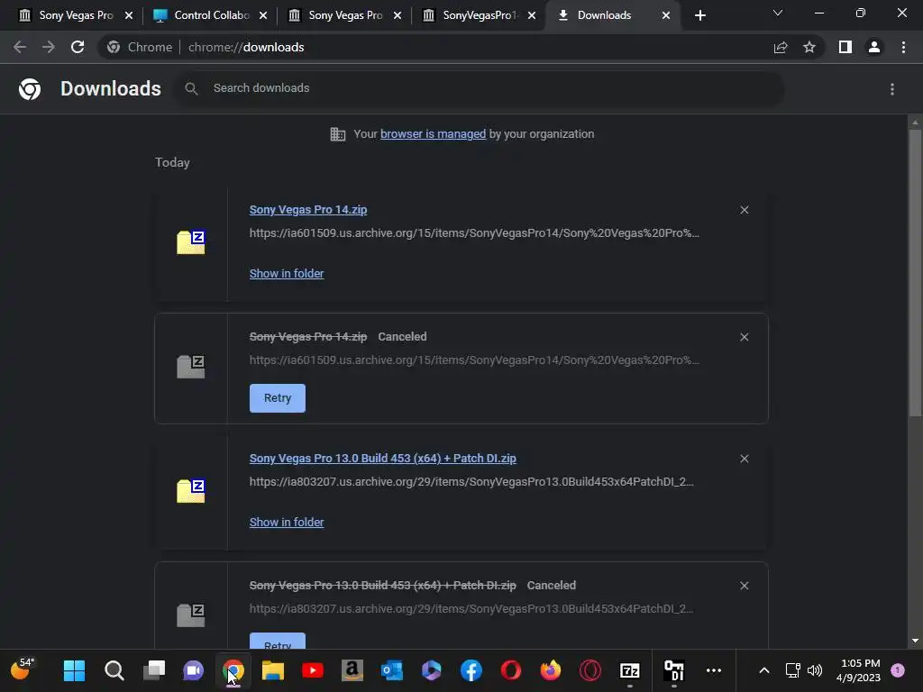Open Windows taskbar search
The height and width of the screenshot is (692, 923).
114,670
